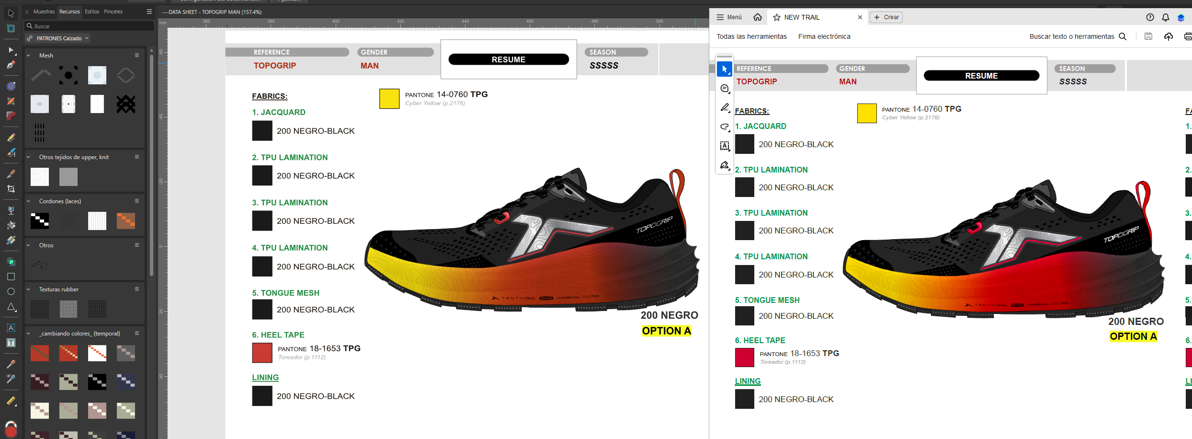This screenshot has width=1192, height=439.
Task: Click the Buscar asset search field
Action: [x=90, y=26]
